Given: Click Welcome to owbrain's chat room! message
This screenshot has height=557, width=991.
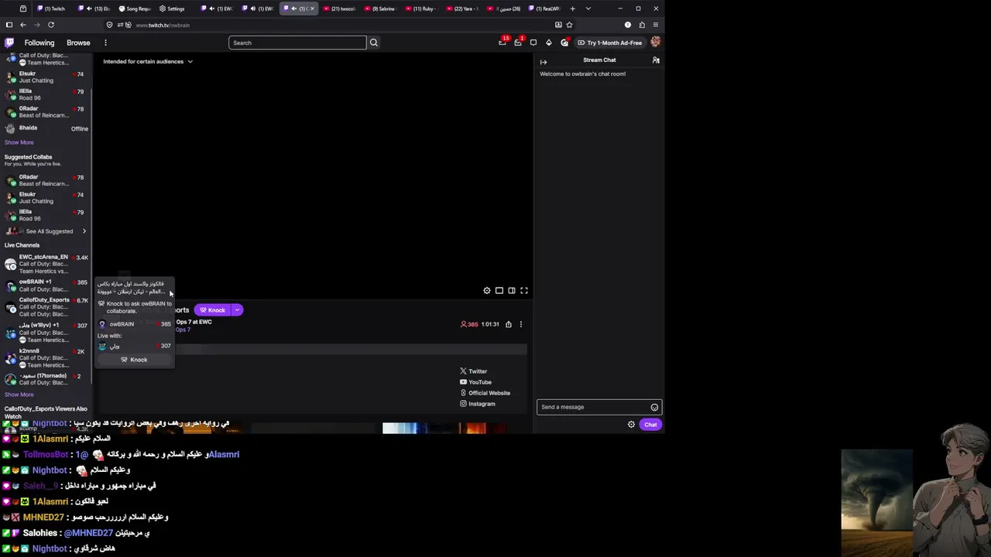Looking at the screenshot, I should coord(582,74).
